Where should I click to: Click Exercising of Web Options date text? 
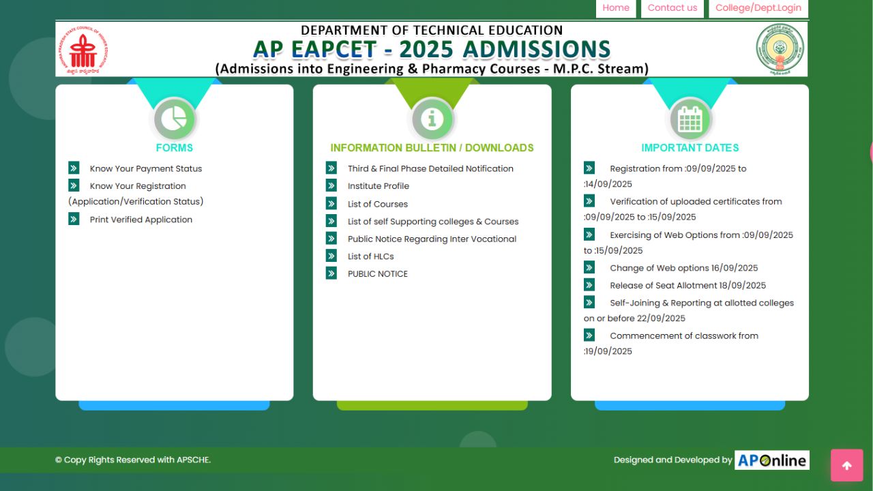click(689, 243)
